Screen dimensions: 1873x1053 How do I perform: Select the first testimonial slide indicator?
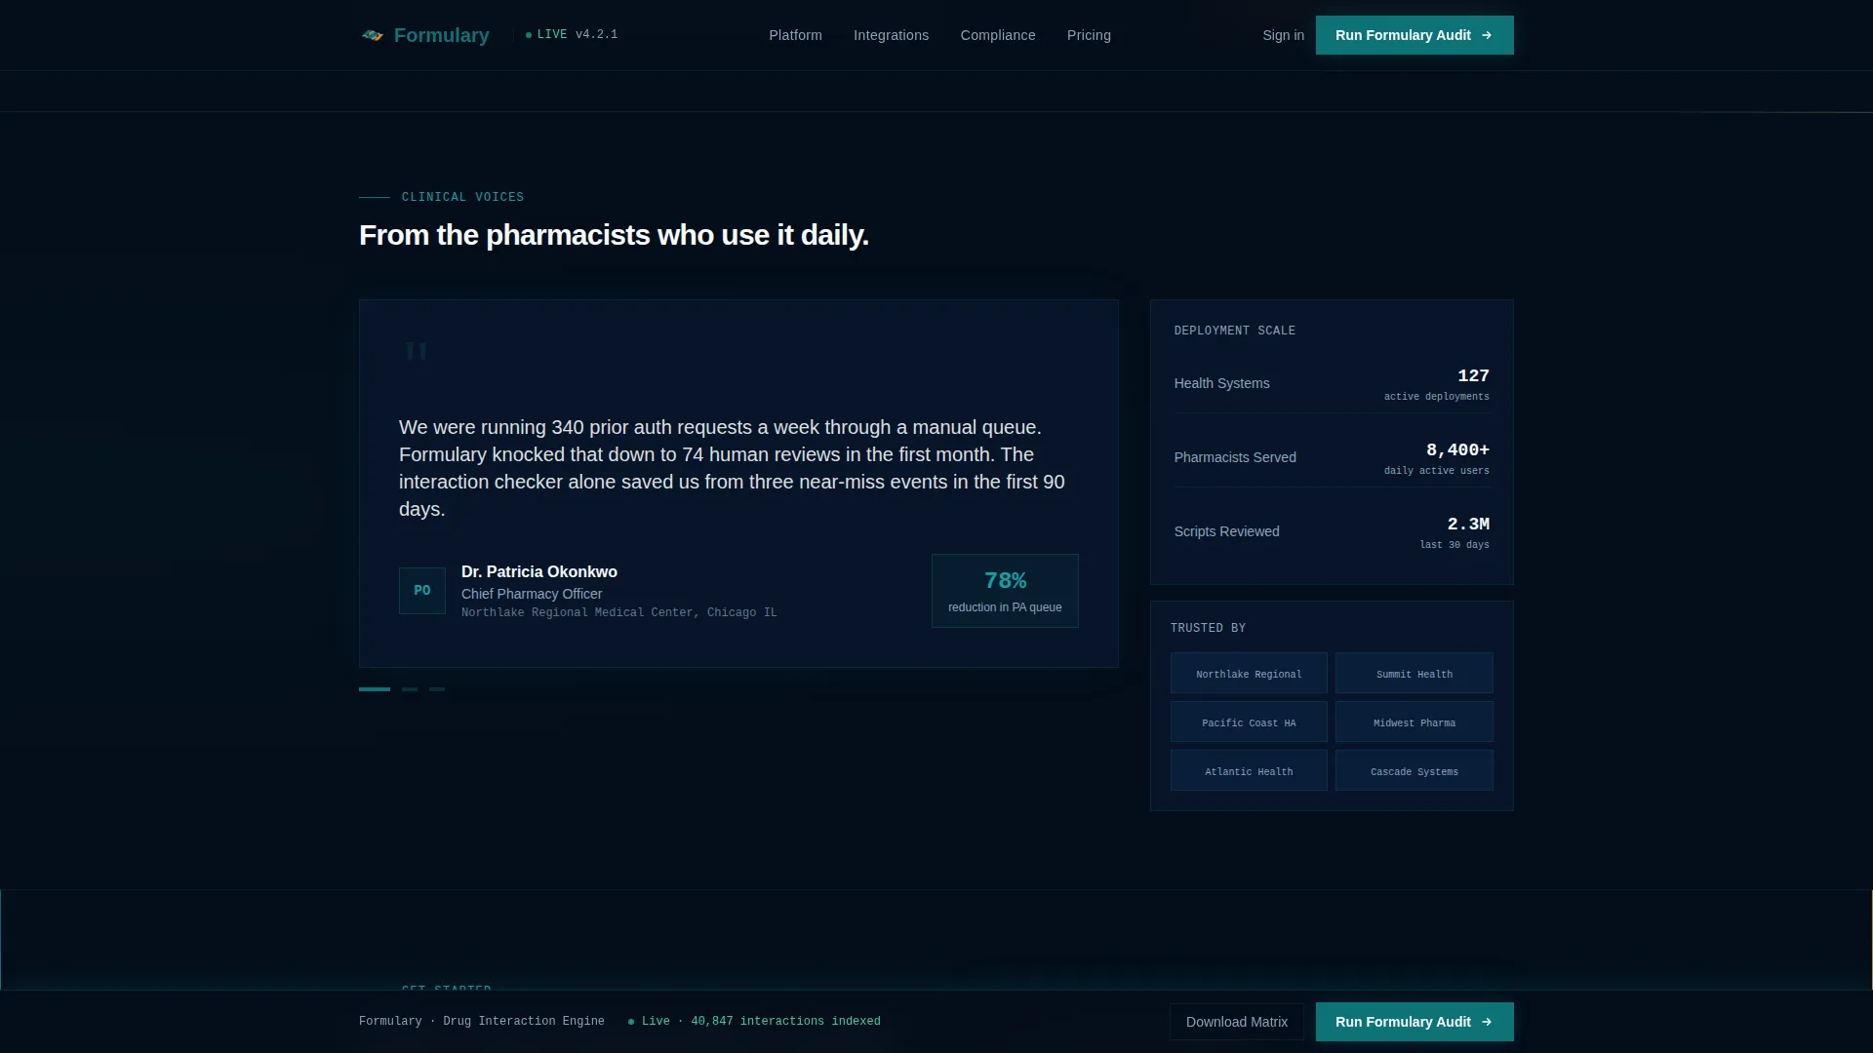[375, 689]
